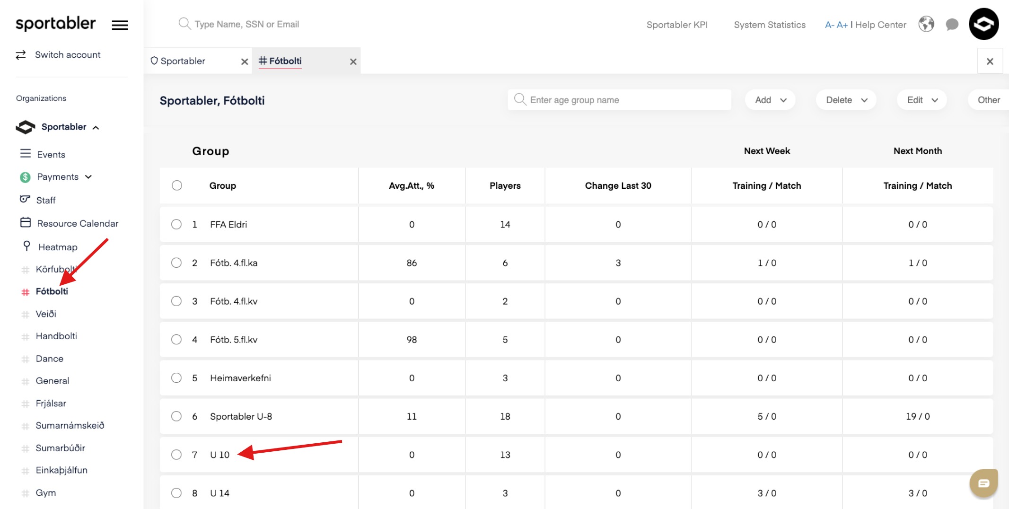Collapse the Sportabler organization chevron
The height and width of the screenshot is (509, 1009).
[x=96, y=127]
